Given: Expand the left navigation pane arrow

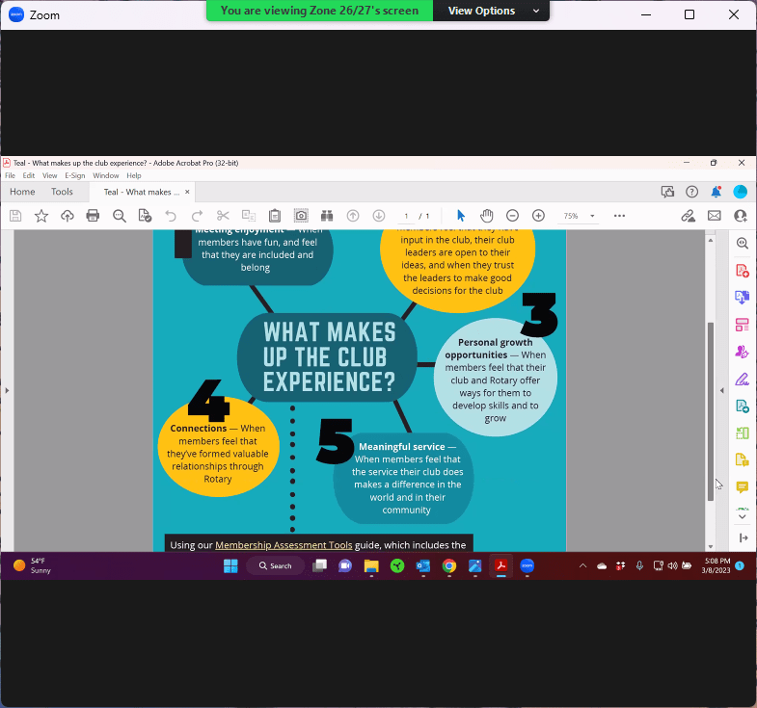Looking at the screenshot, I should point(7,390).
